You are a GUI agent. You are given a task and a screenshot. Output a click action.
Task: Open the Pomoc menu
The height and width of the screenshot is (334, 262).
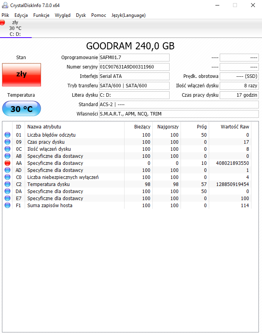click(99, 15)
